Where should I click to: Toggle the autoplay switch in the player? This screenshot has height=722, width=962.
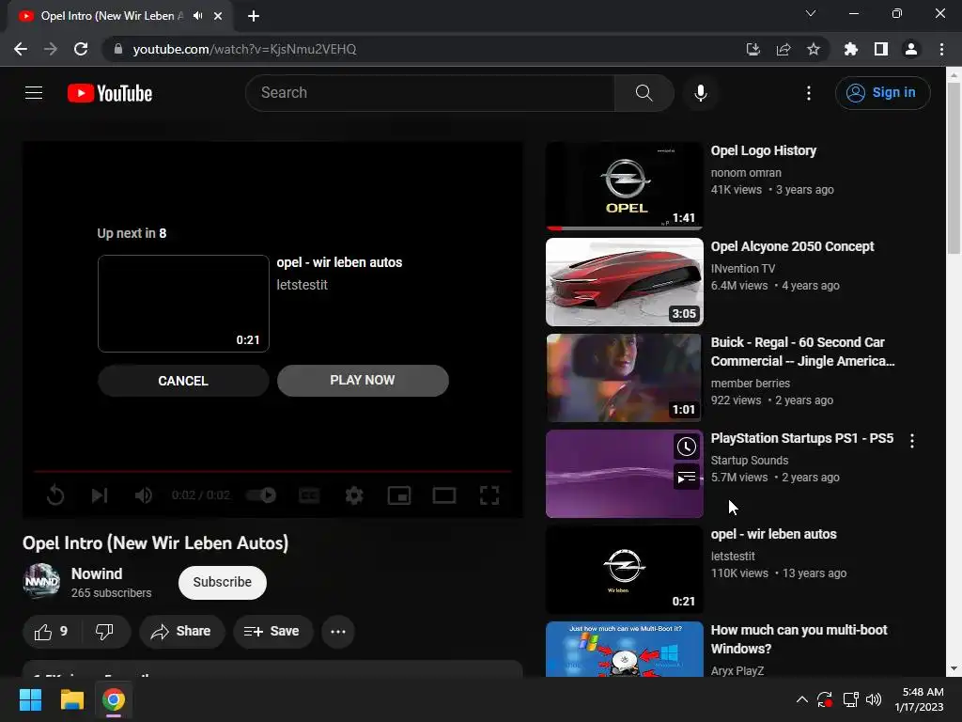point(261,494)
